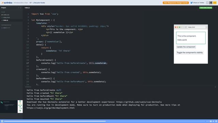The height and width of the screenshot is (123, 218).
Task: Pause the screencast playback
Action: pos(2,121)
